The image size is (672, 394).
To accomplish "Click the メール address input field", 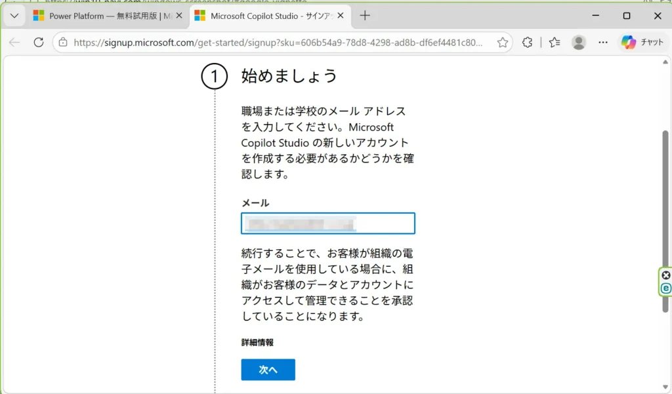I will click(327, 224).
